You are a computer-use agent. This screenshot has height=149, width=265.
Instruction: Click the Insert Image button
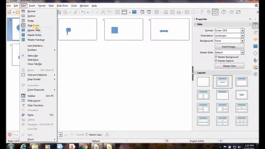pos(229,47)
